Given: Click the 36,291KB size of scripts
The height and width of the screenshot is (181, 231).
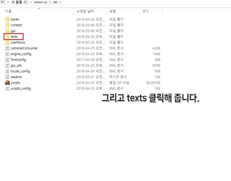Looking at the screenshot, I should [153, 83].
